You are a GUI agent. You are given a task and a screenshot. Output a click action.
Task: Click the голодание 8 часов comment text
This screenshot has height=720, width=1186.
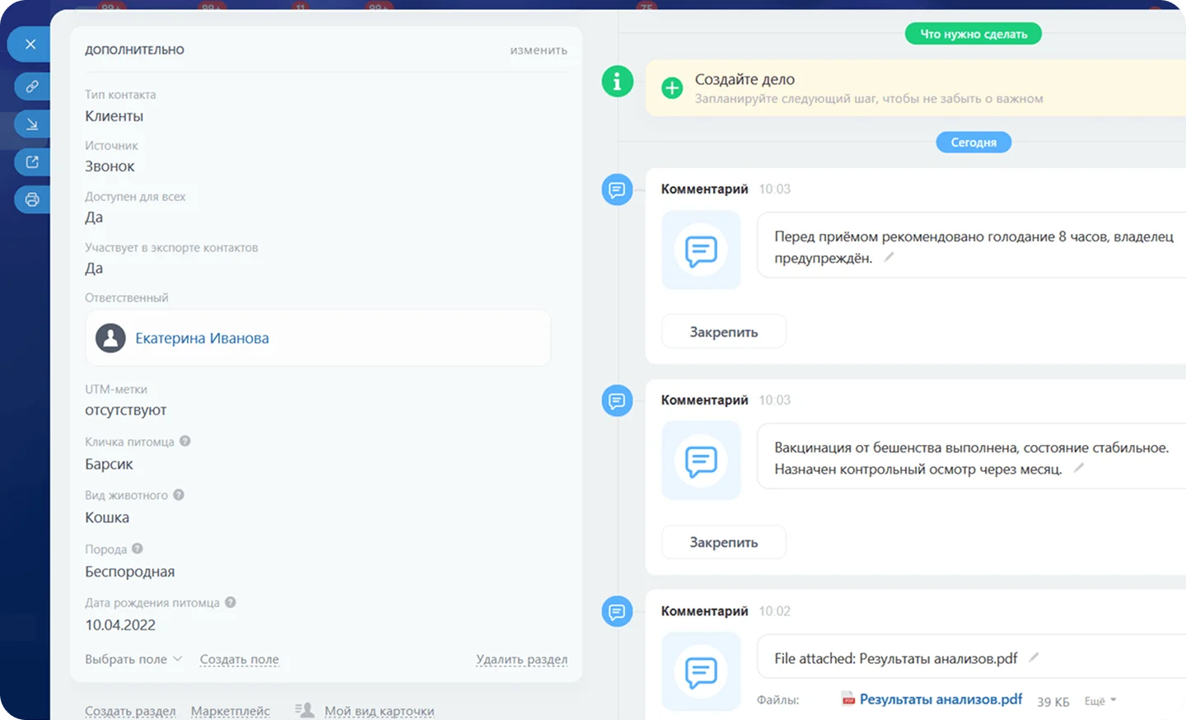[974, 247]
